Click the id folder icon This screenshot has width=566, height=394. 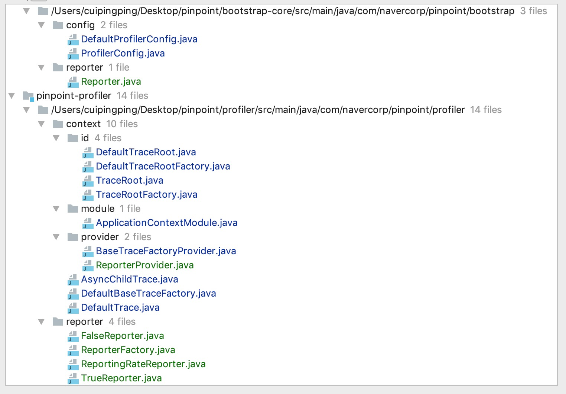point(73,138)
